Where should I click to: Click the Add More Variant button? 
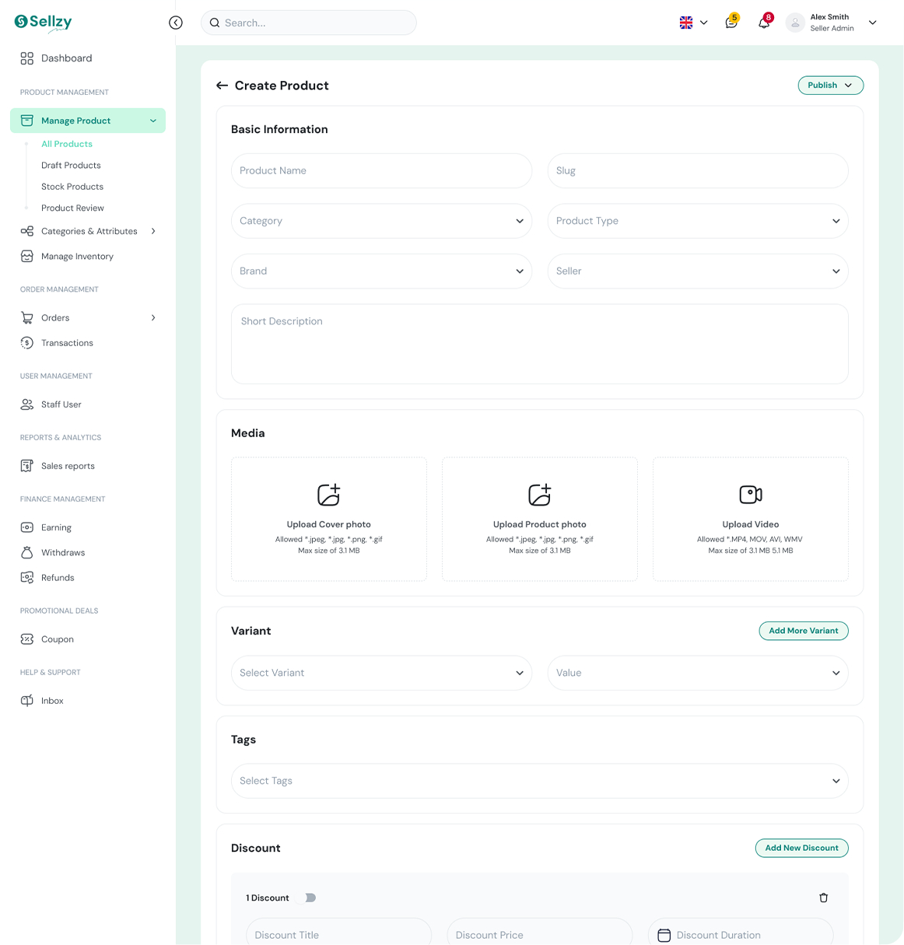click(x=804, y=631)
